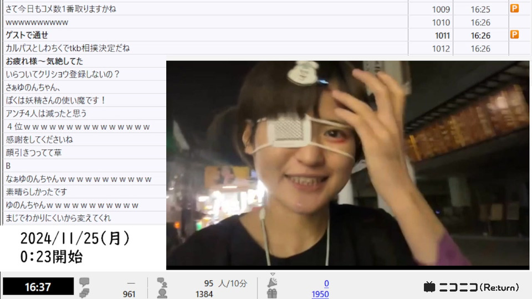Click the Niconico TV logo icon

[429, 287]
